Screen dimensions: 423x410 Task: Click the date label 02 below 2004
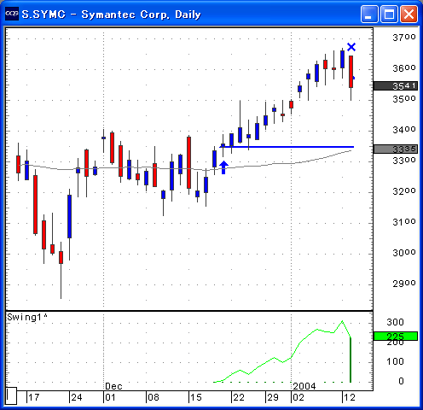(298, 397)
